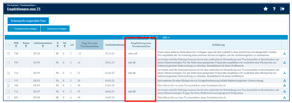
Task: Sort by Sollkalbedatum column header
Action: pos(115,45)
